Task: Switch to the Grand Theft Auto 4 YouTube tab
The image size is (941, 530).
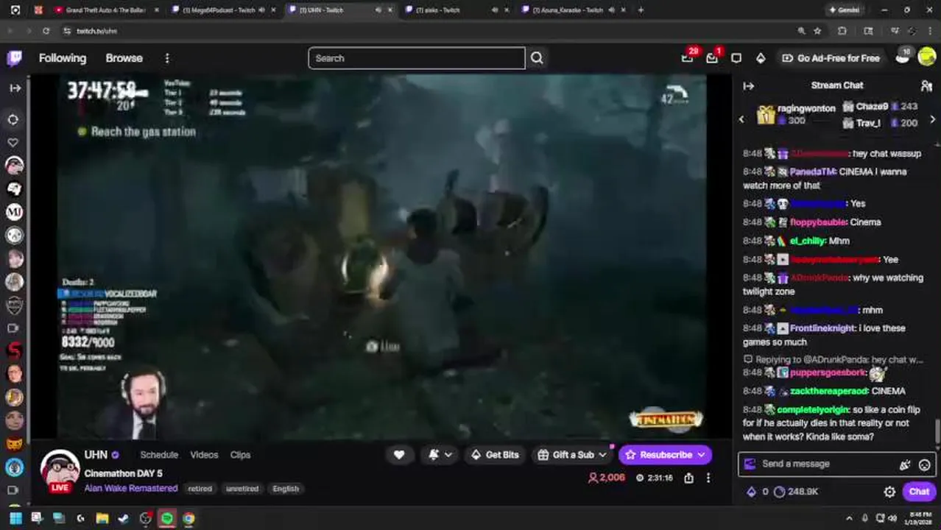Action: tap(106, 10)
